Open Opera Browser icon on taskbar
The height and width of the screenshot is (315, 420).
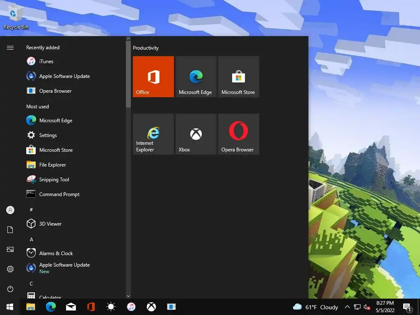(x=171, y=307)
